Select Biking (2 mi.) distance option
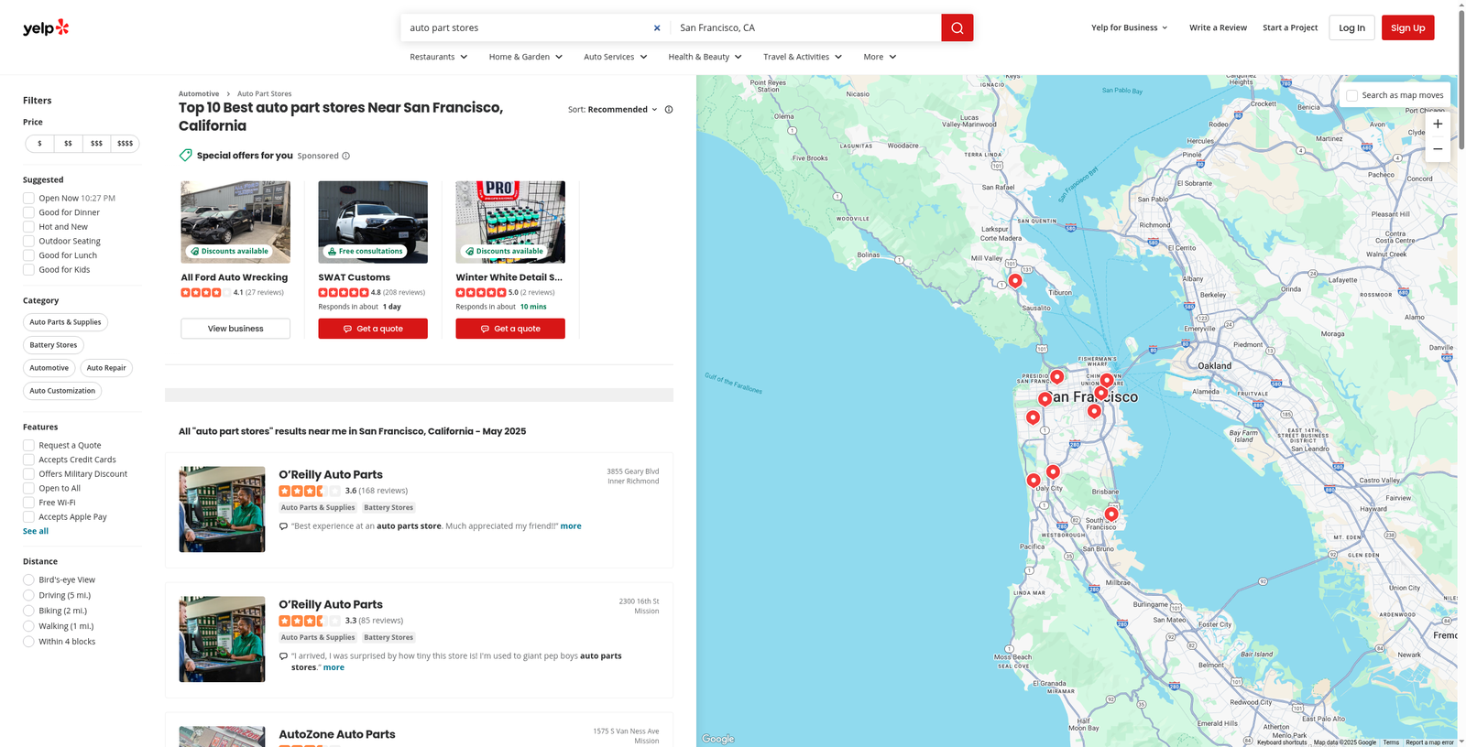The image size is (1466, 747). tap(28, 611)
